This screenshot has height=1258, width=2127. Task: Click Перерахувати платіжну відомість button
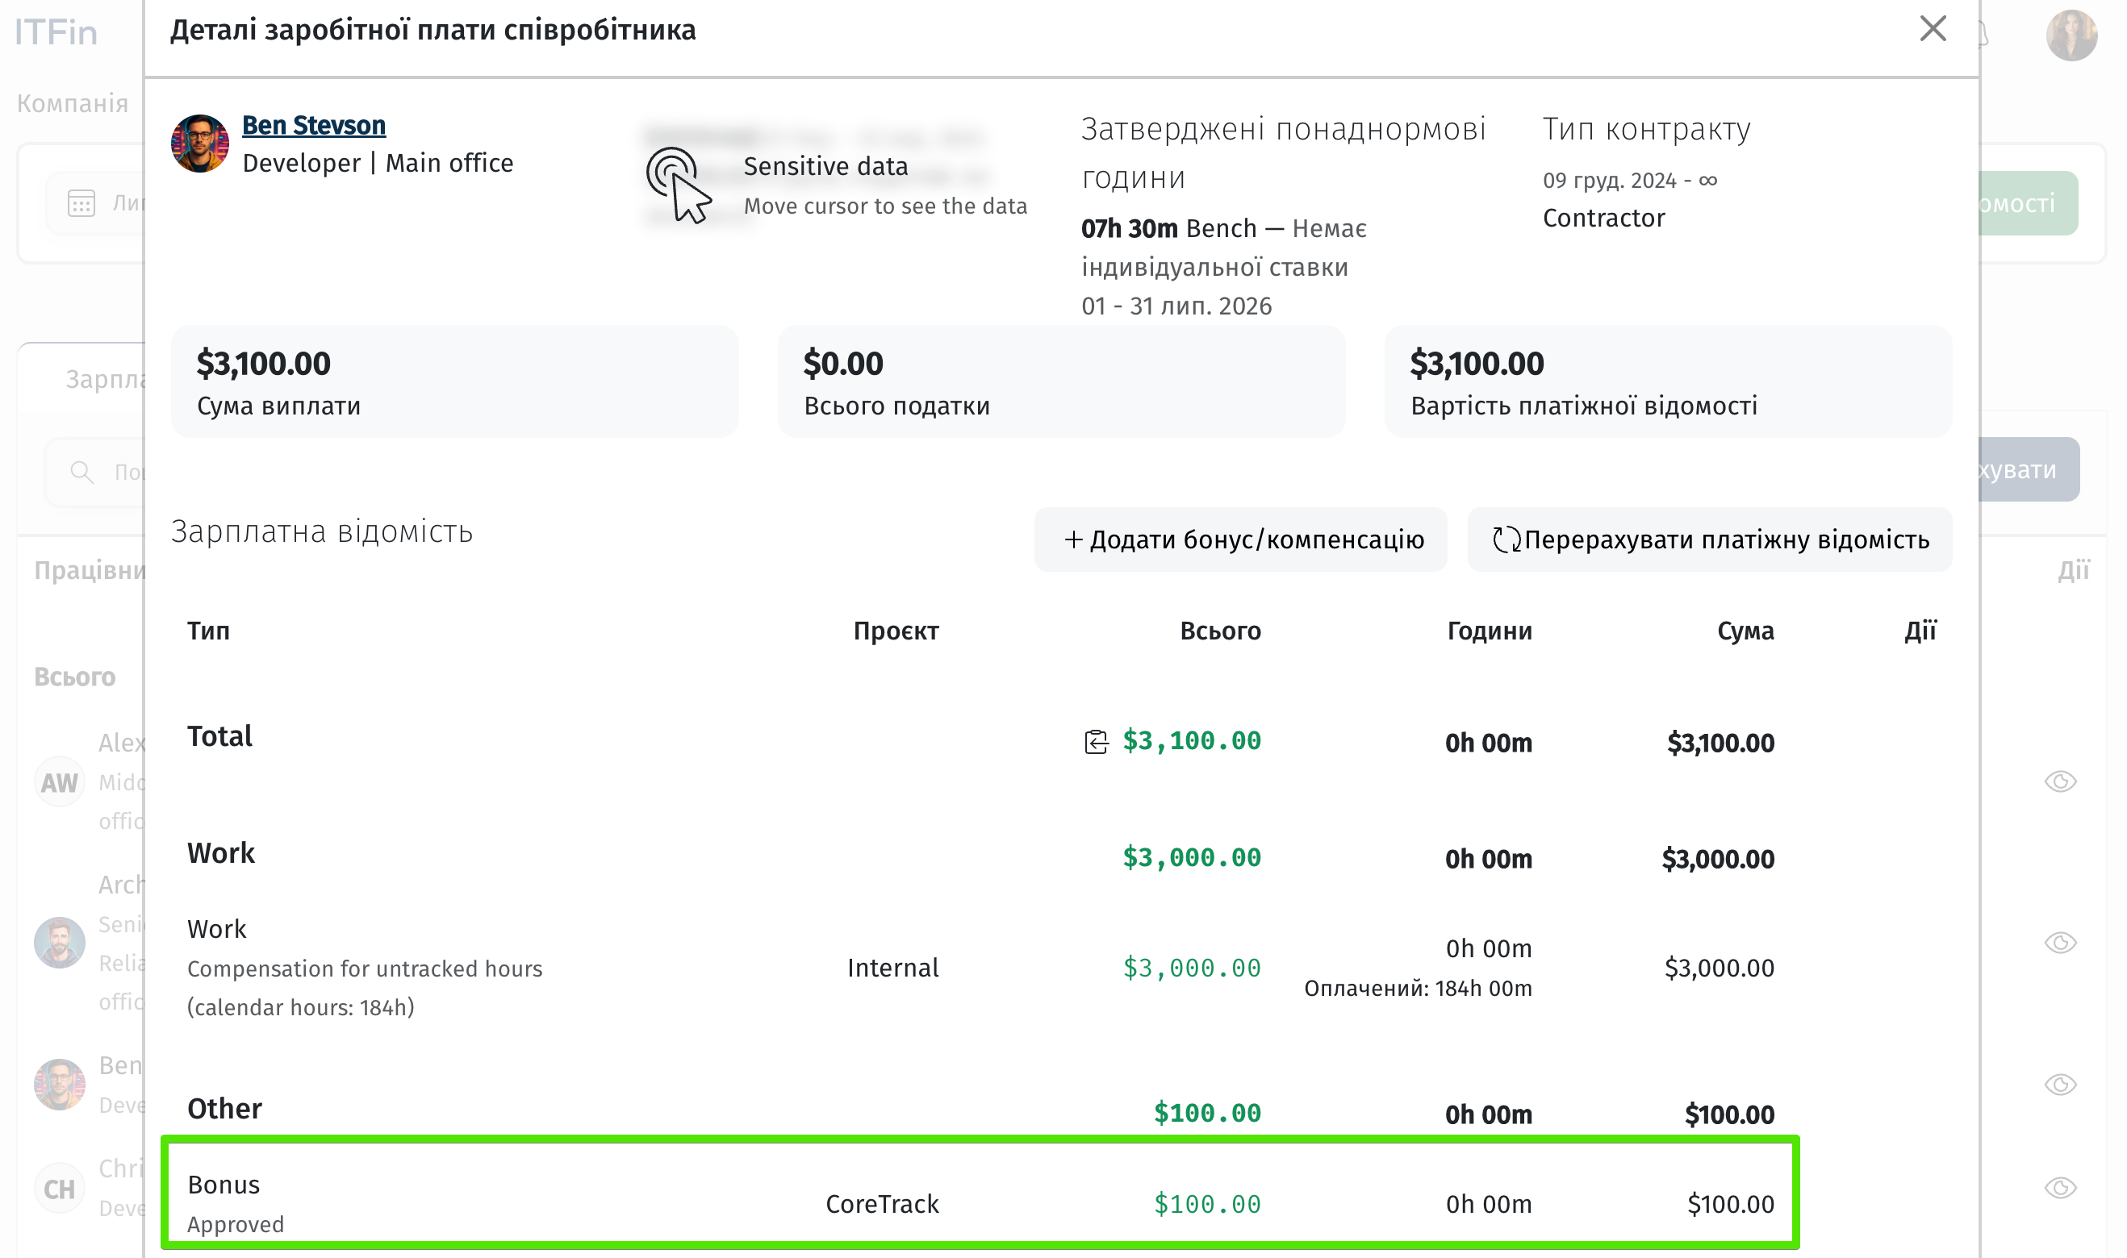click(x=1710, y=539)
